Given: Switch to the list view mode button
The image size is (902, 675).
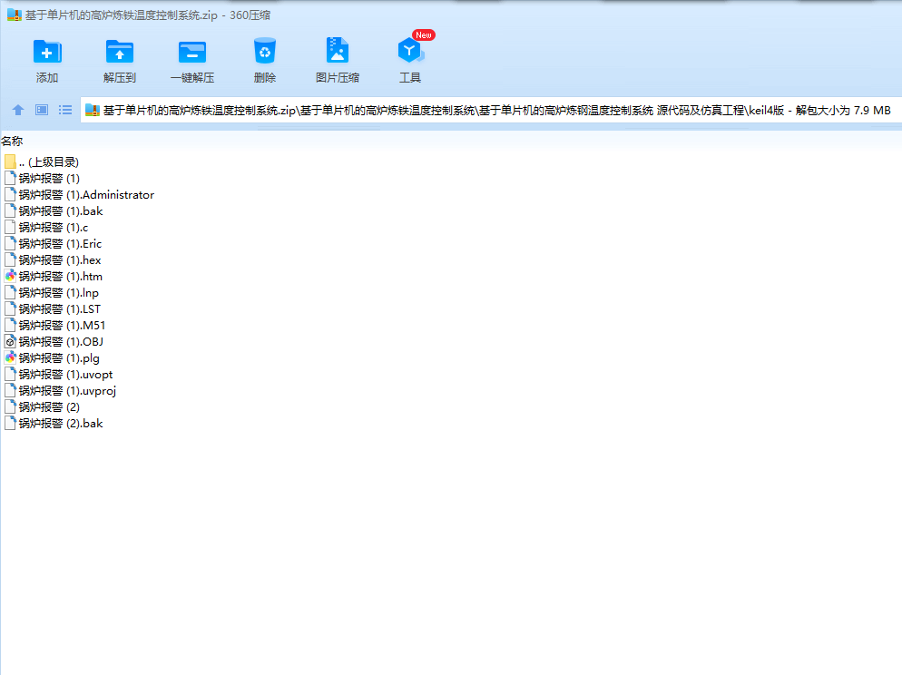Looking at the screenshot, I should pyautogui.click(x=65, y=110).
